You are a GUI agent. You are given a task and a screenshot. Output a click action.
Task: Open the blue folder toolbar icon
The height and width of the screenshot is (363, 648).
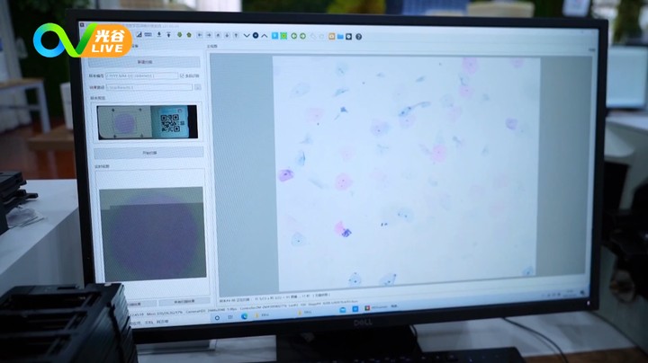[x=340, y=37]
